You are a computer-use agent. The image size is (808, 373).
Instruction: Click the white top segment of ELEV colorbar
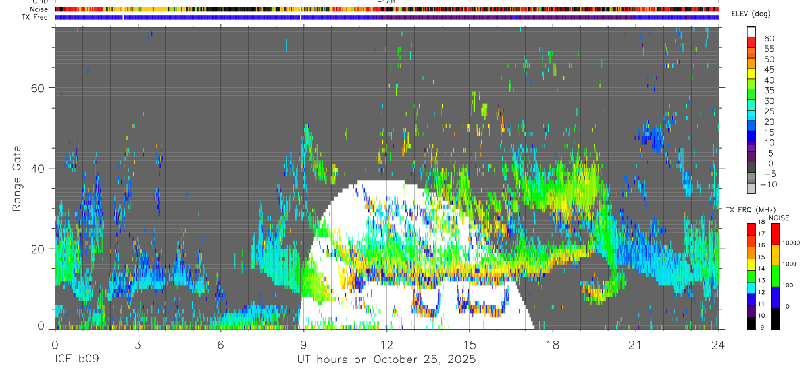(751, 32)
